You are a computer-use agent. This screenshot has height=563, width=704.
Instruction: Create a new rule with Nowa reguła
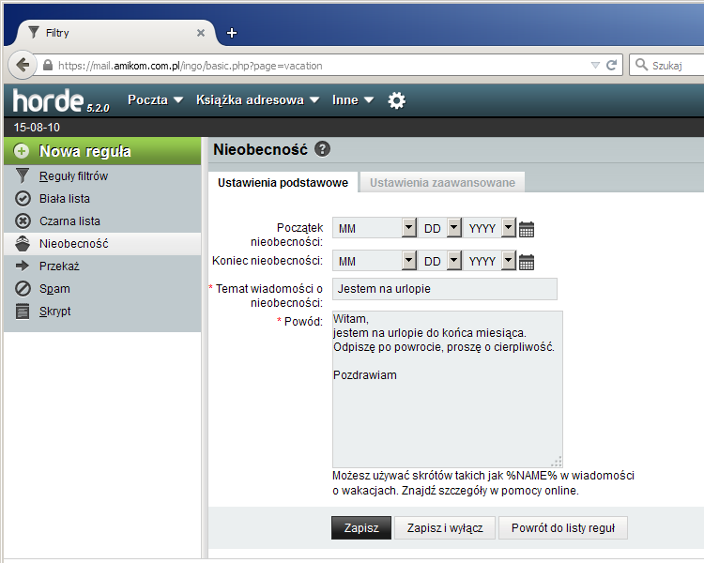84,151
